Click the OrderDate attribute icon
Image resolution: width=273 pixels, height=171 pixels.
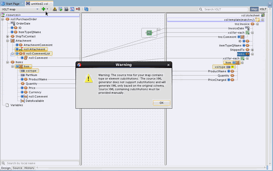pos(13,23)
